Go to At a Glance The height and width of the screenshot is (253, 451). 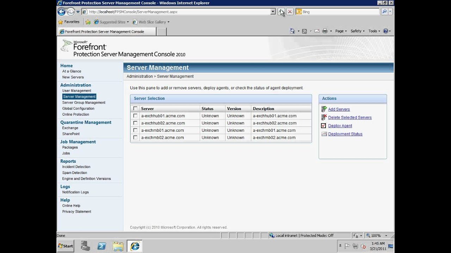pos(72,71)
